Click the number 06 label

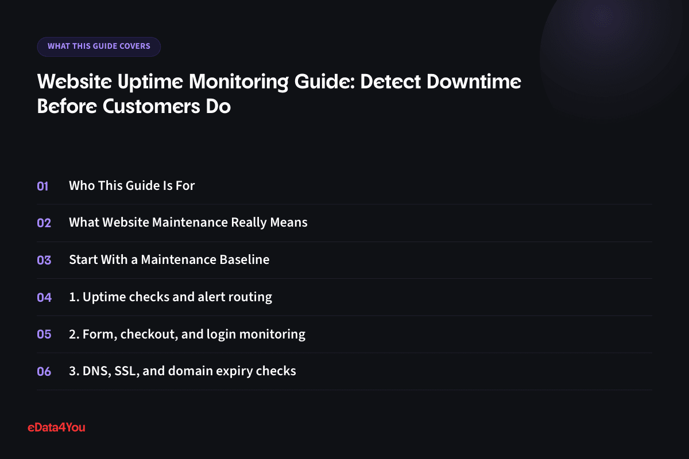(x=44, y=371)
